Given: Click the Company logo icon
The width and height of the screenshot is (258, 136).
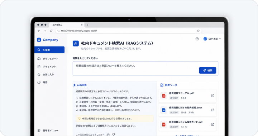Looking at the screenshot, I should point(39,40).
